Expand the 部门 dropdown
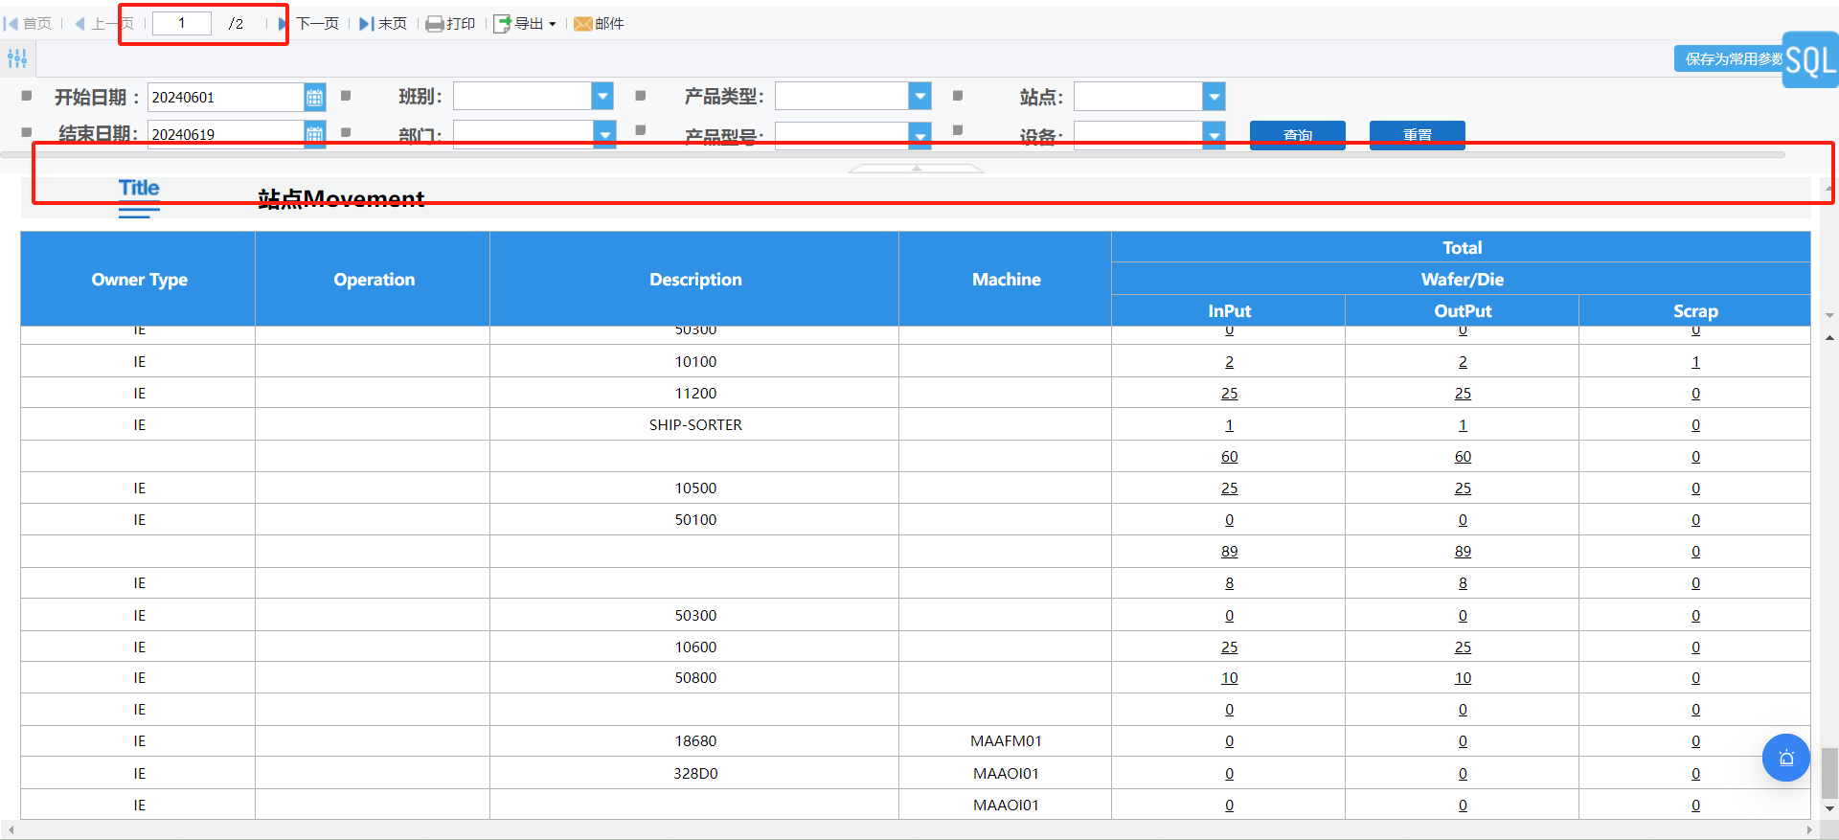Screen dimensions: 1839x840 pyautogui.click(x=604, y=134)
